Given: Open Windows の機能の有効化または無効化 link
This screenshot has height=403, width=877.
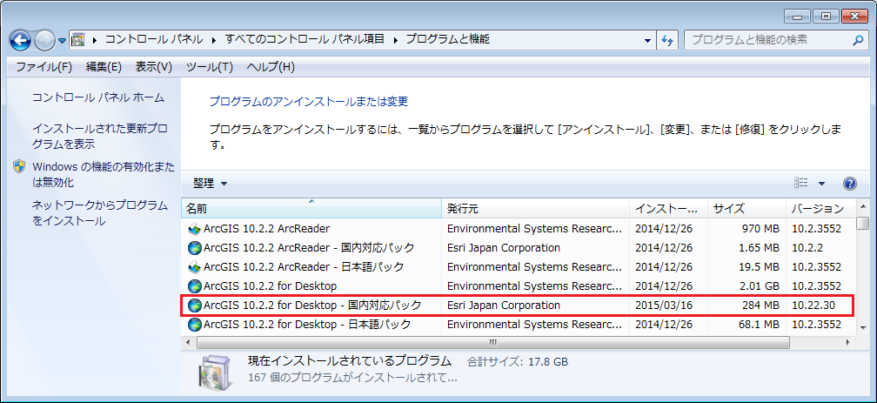Looking at the screenshot, I should point(104,175).
